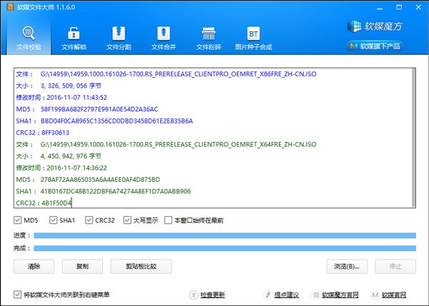Toggle the 大写显示 uppercase checkbox

(127, 220)
